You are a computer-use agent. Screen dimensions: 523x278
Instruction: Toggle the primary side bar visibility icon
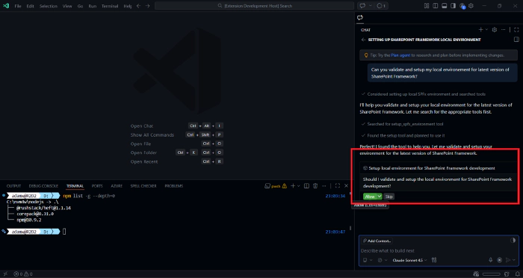436,6
